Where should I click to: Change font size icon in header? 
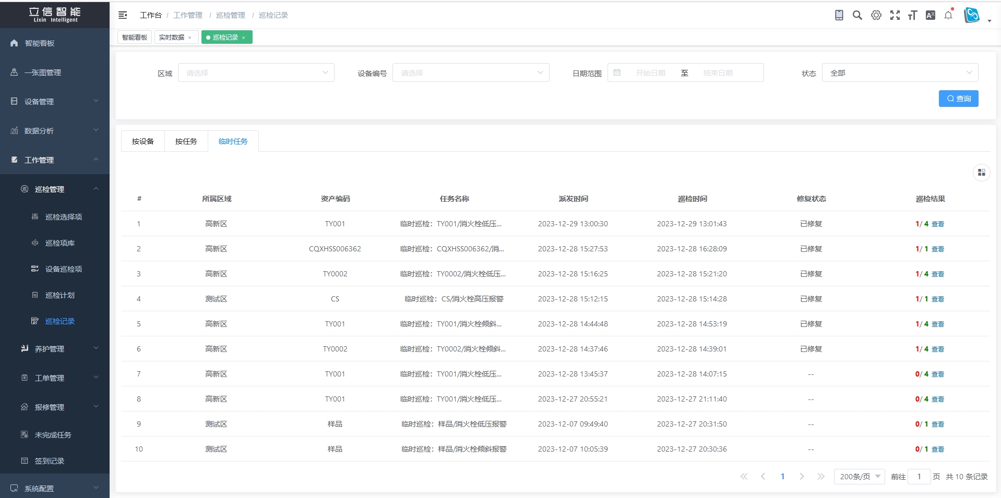(x=912, y=15)
